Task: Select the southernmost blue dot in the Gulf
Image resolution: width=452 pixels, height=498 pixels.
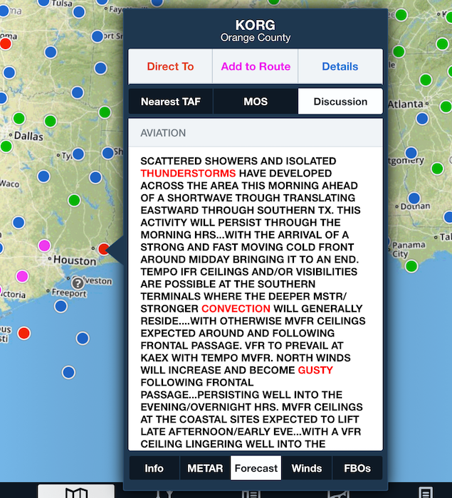Action: pyautogui.click(x=68, y=372)
